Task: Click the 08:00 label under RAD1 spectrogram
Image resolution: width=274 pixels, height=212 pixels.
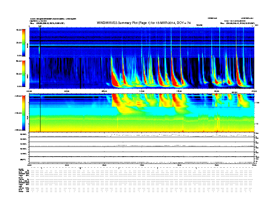Action: pyautogui.click(x=104, y=91)
